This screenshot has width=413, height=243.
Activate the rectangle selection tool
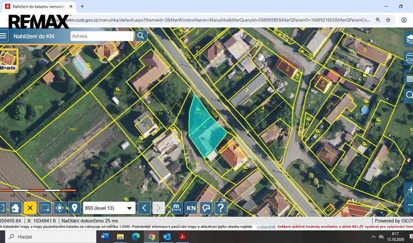click(45, 208)
